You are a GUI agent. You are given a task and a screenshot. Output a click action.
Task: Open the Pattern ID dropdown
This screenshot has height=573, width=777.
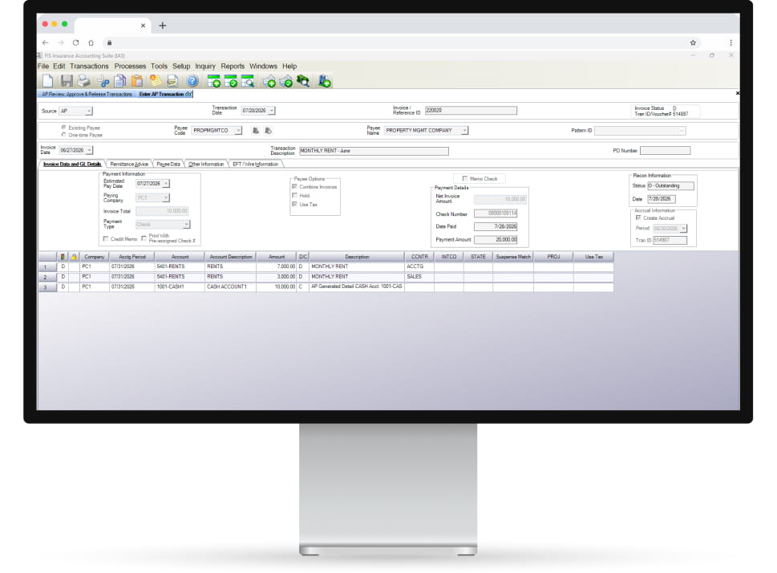682,131
